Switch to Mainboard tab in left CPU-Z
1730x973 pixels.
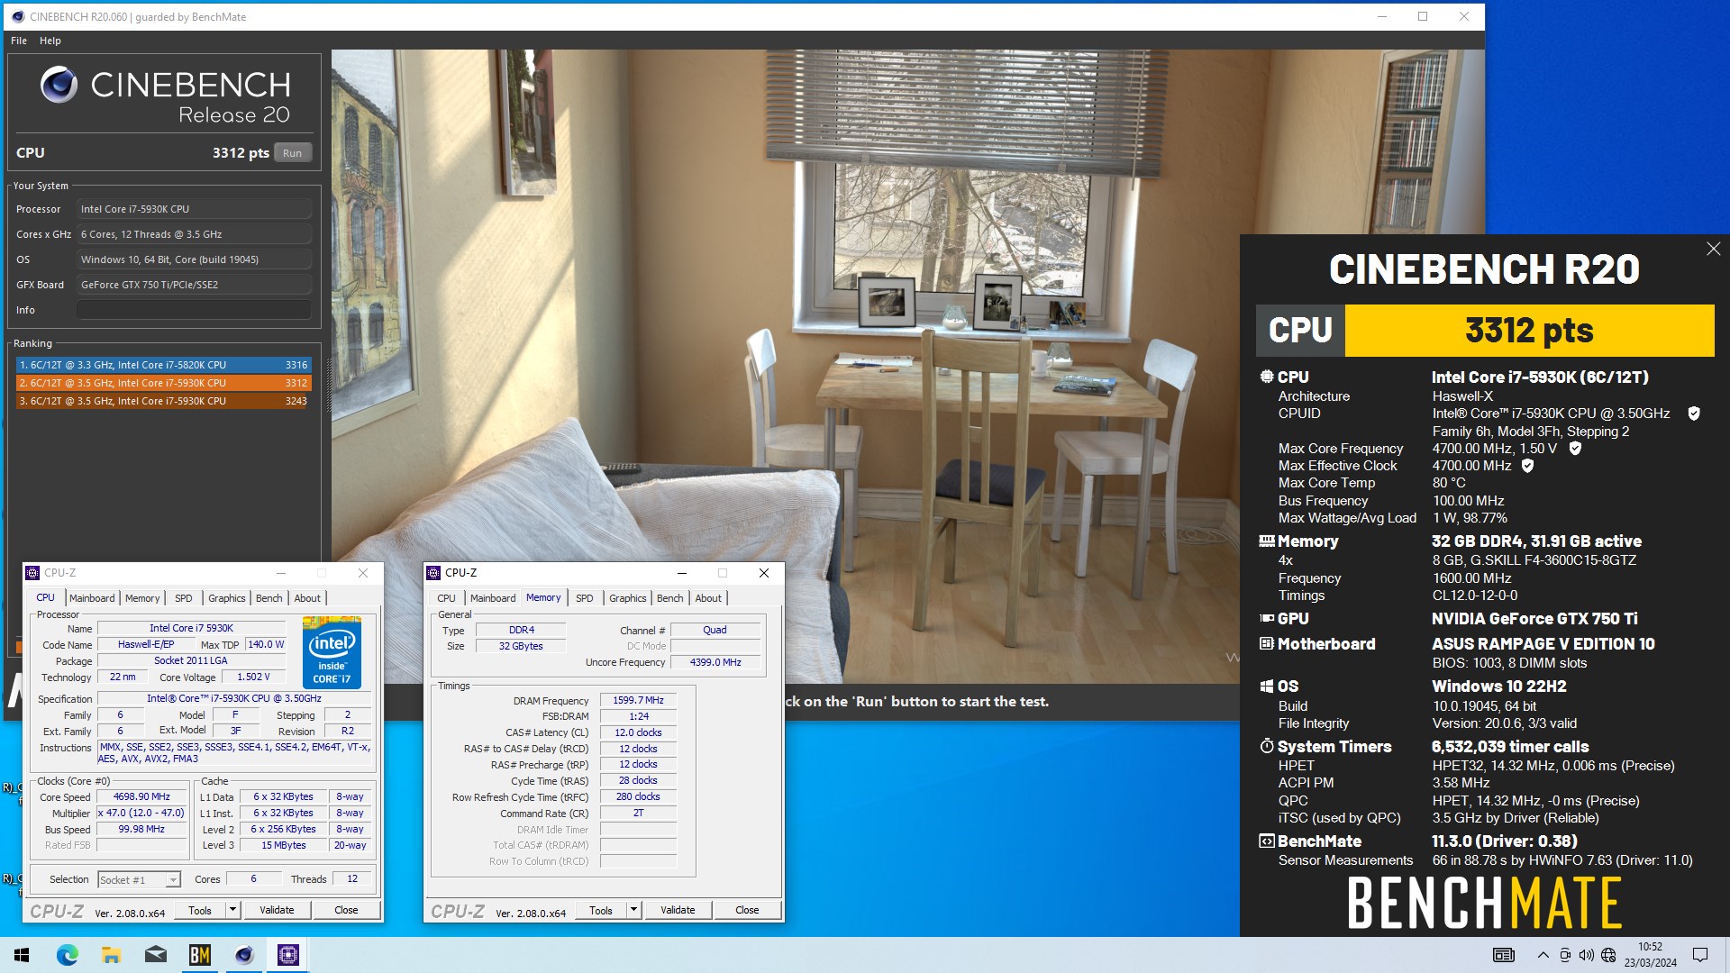pyautogui.click(x=92, y=598)
